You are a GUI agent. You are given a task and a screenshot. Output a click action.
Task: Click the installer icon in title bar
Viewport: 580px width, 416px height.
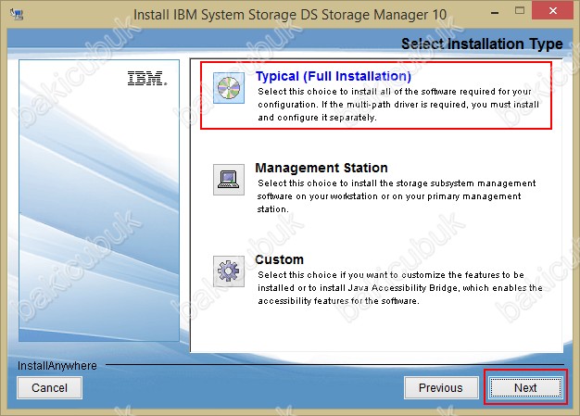17,15
